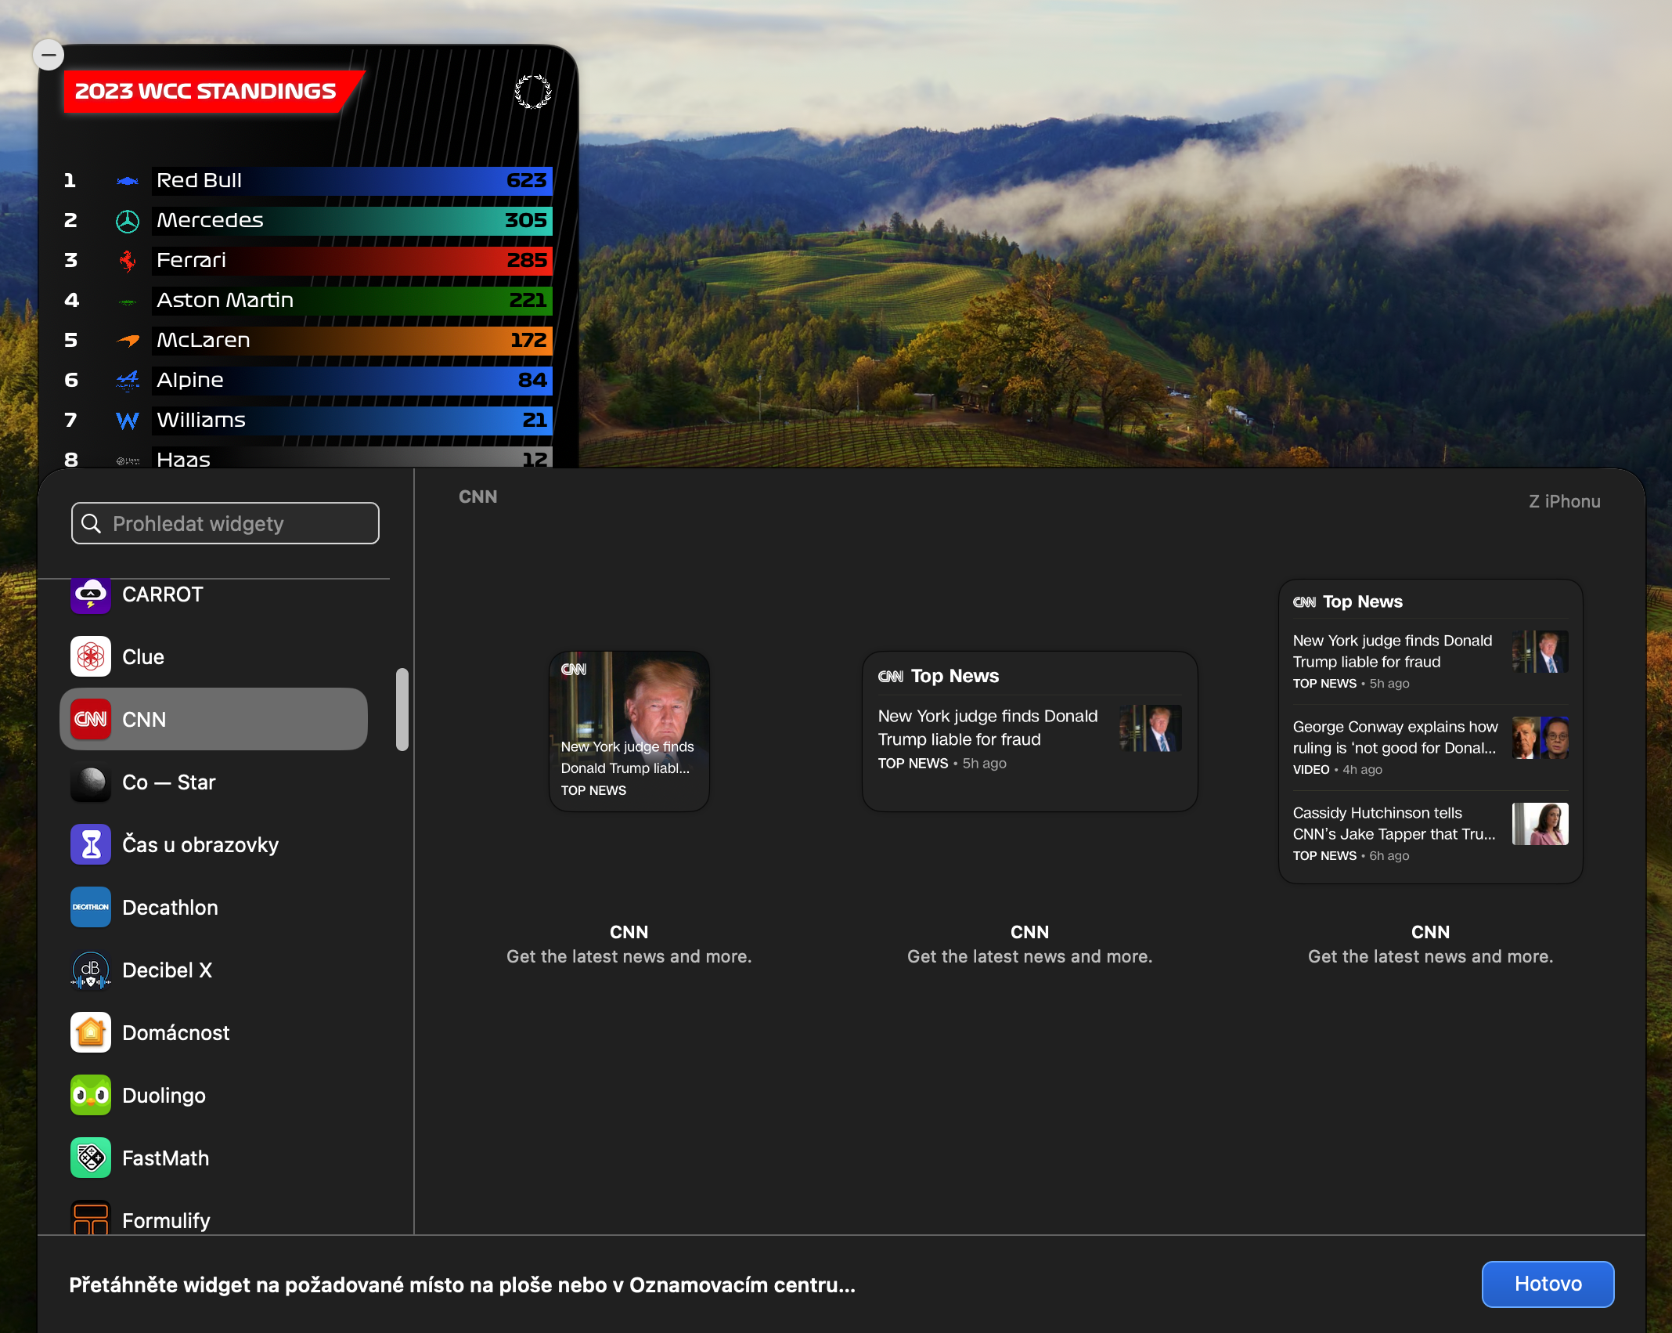Click the sidebar scrollbar handle
This screenshot has width=1672, height=1333.
point(402,710)
